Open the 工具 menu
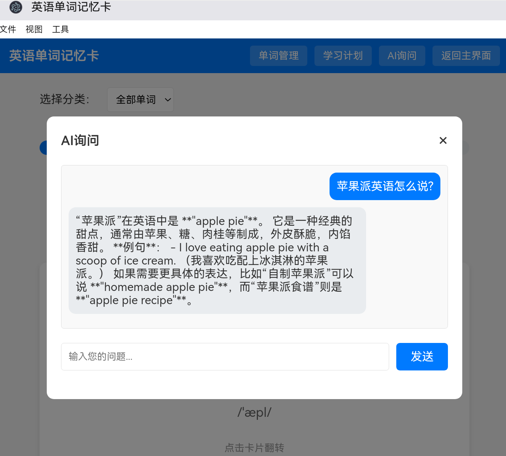This screenshot has width=506, height=456. point(60,29)
